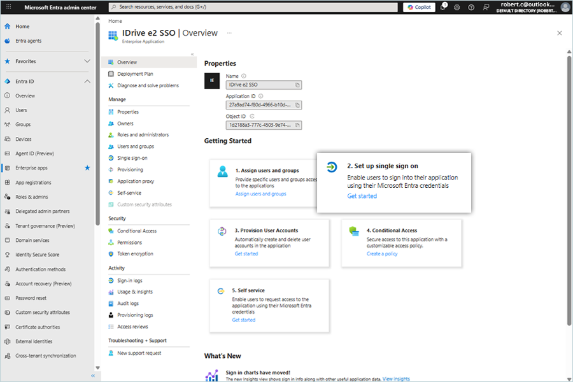
Task: Click Get started under Provision User Accounts
Action: 246,253
